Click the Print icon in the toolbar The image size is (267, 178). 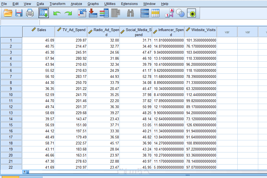coord(30,13)
